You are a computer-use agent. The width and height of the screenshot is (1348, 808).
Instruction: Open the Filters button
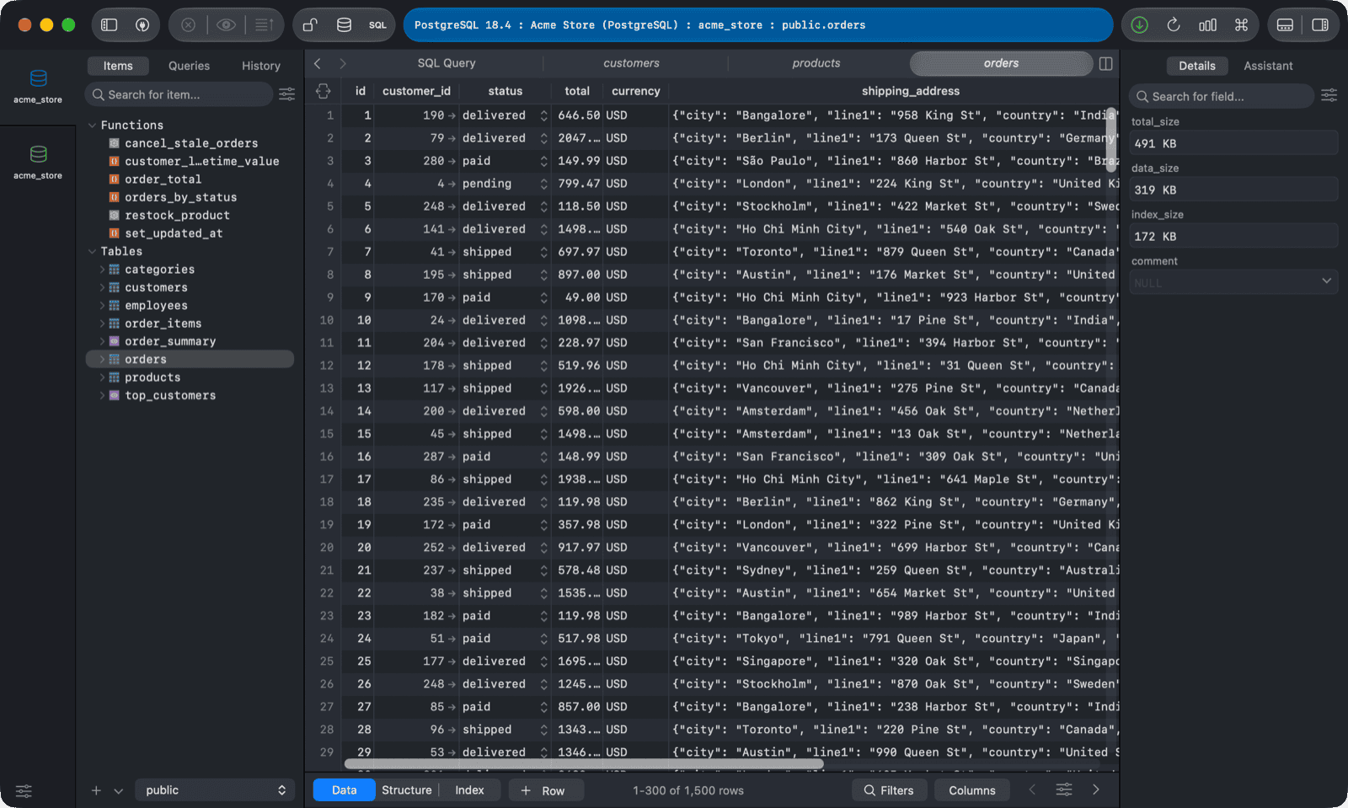click(x=889, y=790)
